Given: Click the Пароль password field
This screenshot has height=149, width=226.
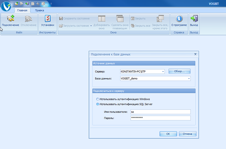Looking at the screenshot, I should [160, 118].
